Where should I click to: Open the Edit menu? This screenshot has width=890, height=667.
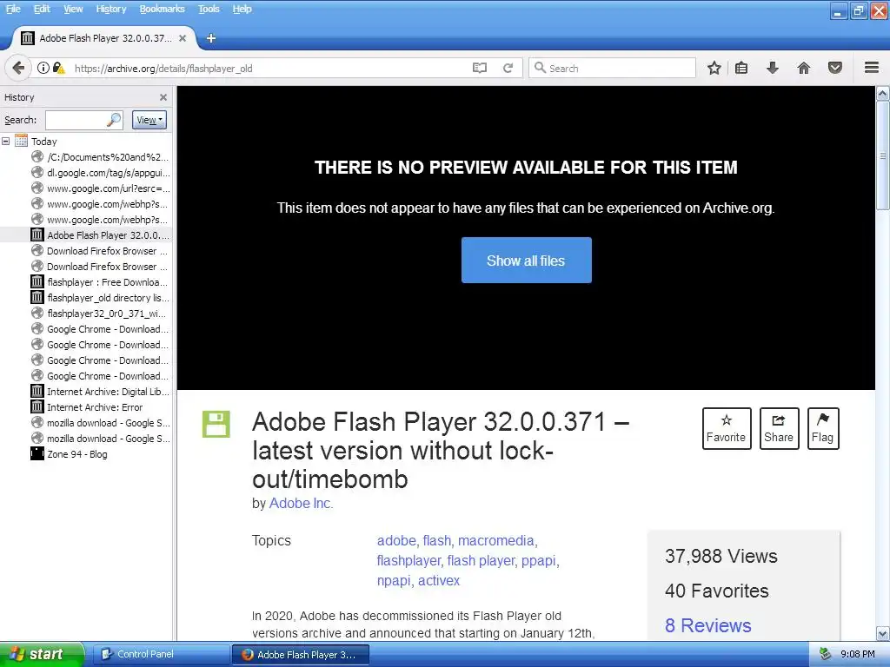pyautogui.click(x=42, y=9)
